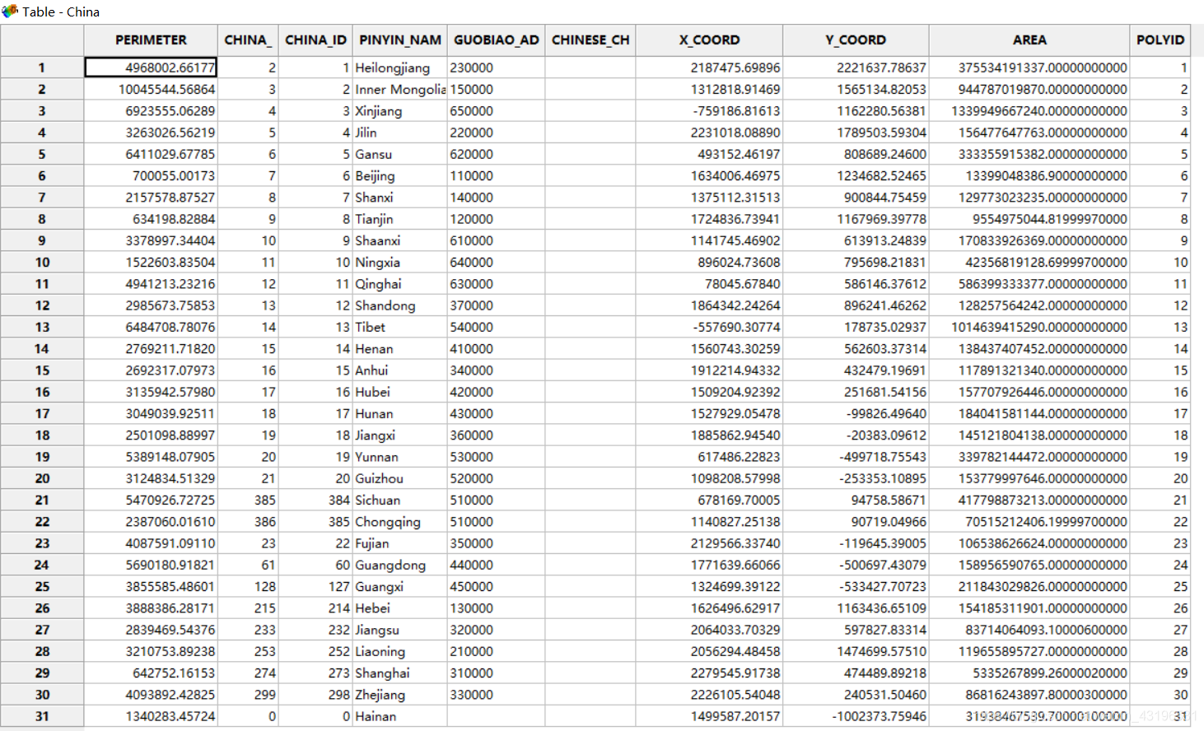1204x731 pixels.
Task: Select the Fujian name cell
Action: [400, 542]
